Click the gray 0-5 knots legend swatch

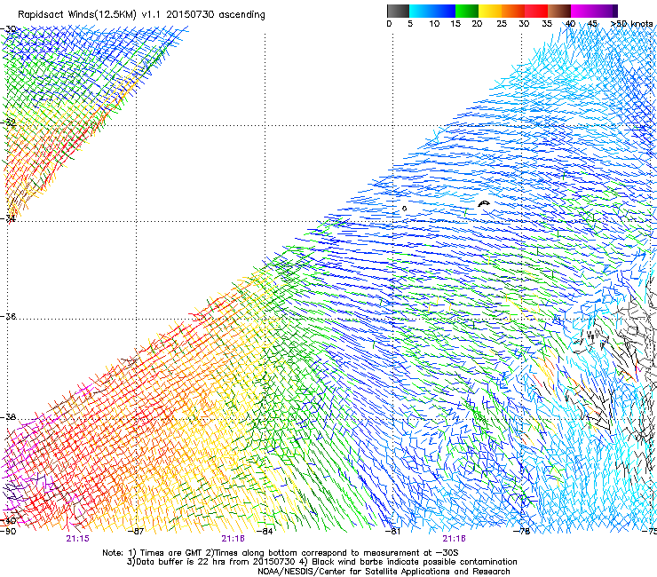coord(398,11)
